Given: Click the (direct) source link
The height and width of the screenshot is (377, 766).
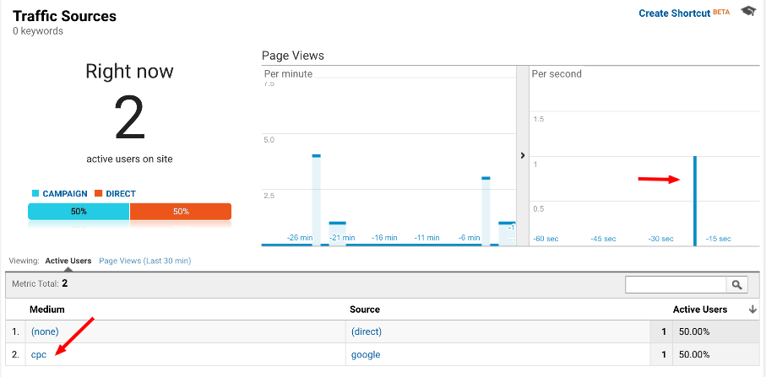Looking at the screenshot, I should (x=367, y=332).
